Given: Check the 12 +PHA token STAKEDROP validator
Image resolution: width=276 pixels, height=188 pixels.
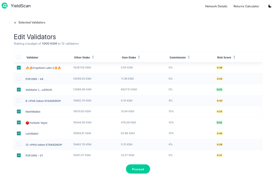Looking at the screenshot, I should click(x=19, y=144).
